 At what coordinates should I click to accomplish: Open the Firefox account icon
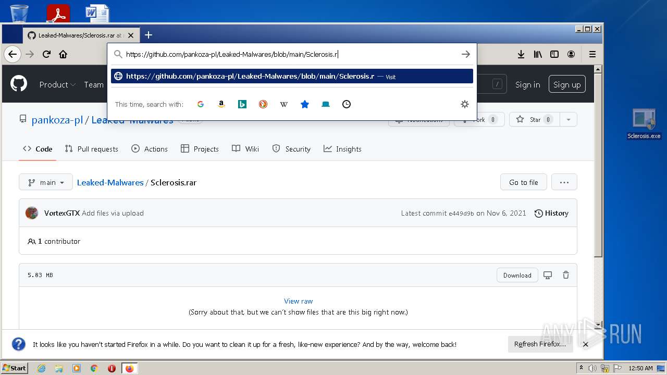coord(571,54)
